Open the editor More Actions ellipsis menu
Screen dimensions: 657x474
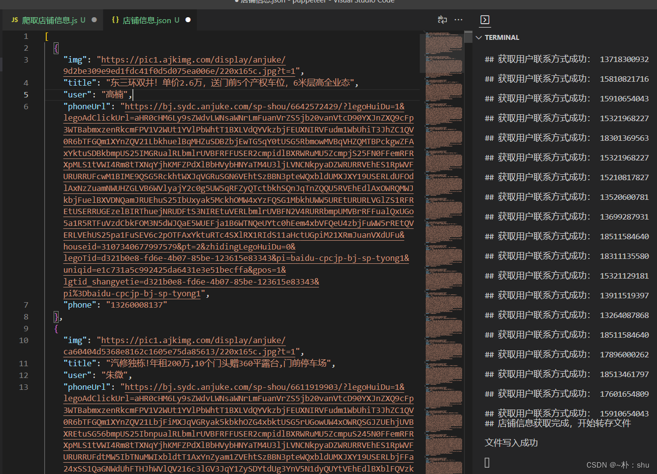pyautogui.click(x=459, y=20)
